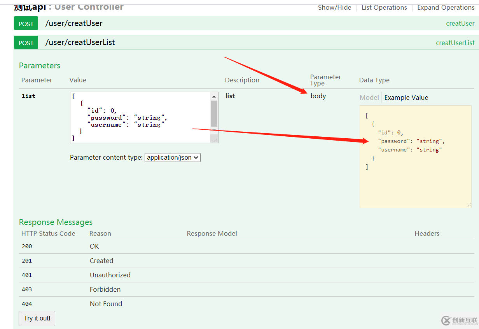Click the textarea scrollbar up arrow
Image resolution: width=479 pixels, height=329 pixels.
[214, 96]
